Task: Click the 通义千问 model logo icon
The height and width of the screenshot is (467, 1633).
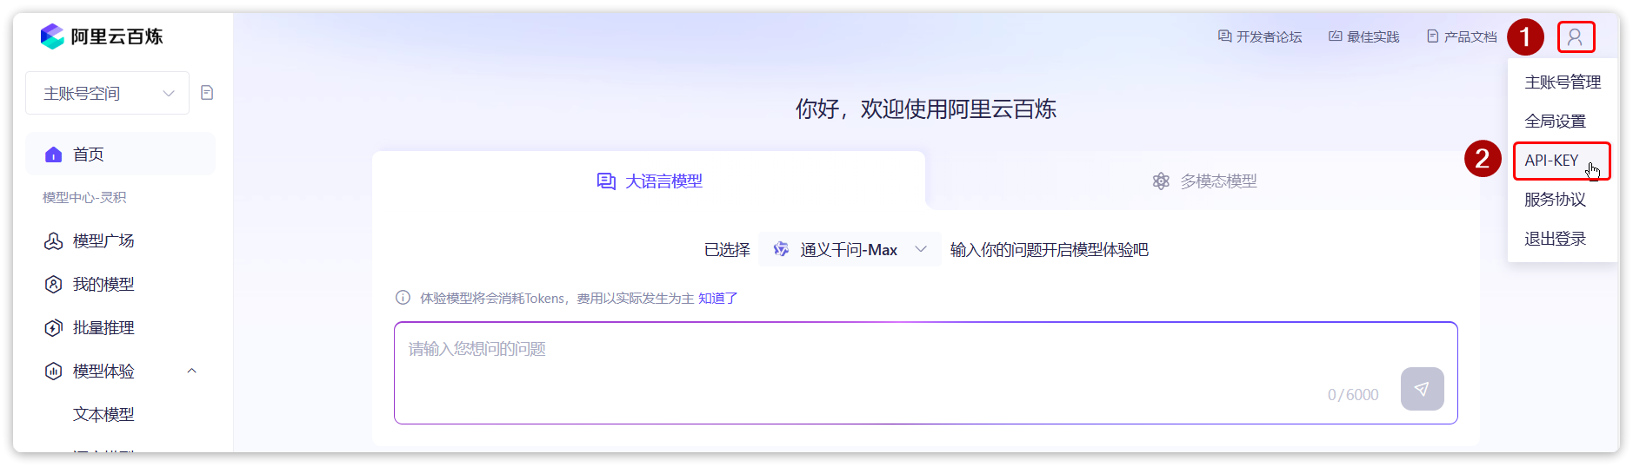Action: [x=781, y=249]
